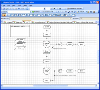Click the icon right of the binoculars
100x90 pixels.
[94, 12]
